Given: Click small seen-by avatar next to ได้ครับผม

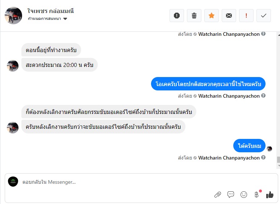Looking at the screenshot, I should (269, 149).
